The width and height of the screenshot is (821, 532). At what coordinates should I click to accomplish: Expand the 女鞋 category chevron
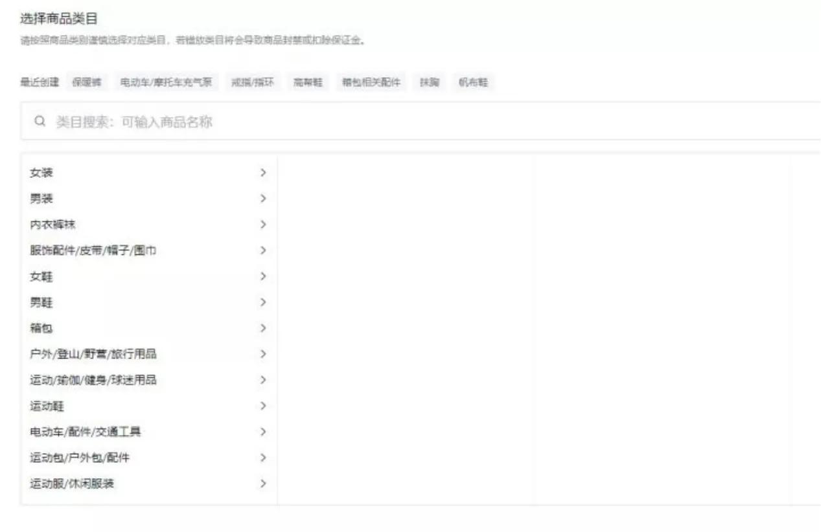click(x=262, y=276)
